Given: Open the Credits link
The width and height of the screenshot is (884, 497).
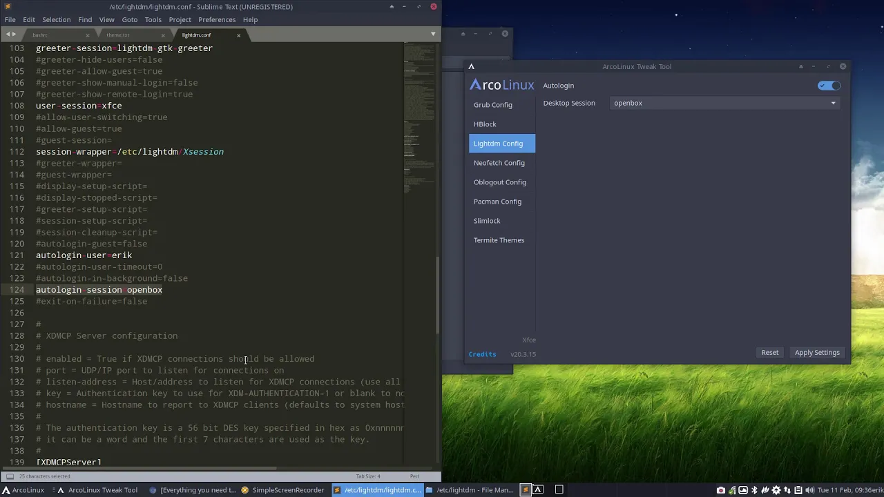Looking at the screenshot, I should [x=482, y=354].
